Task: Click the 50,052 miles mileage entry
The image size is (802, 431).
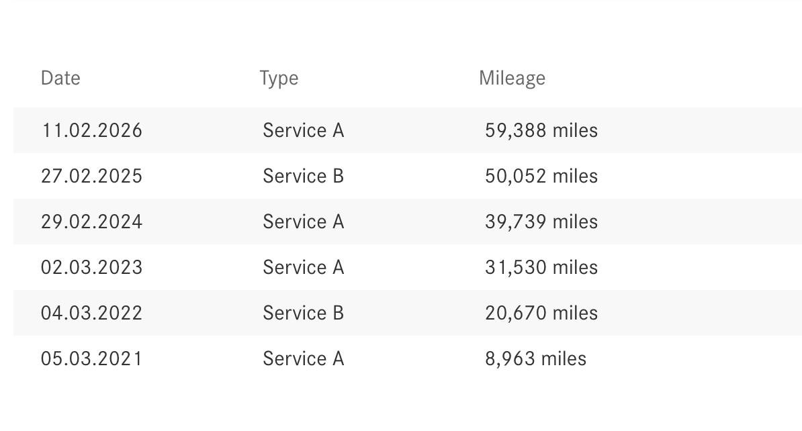Action: 541,176
